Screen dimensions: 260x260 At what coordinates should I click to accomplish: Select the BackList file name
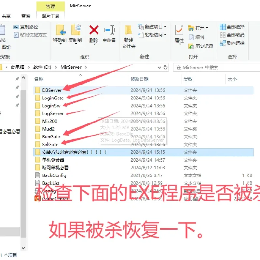tap(51, 183)
